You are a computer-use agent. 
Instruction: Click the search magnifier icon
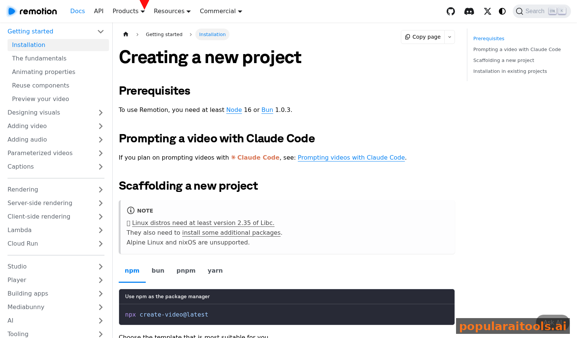pos(520,11)
